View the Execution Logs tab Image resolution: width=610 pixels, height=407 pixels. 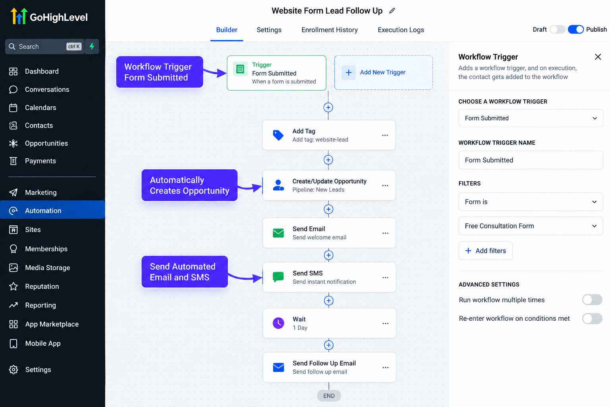pyautogui.click(x=401, y=30)
